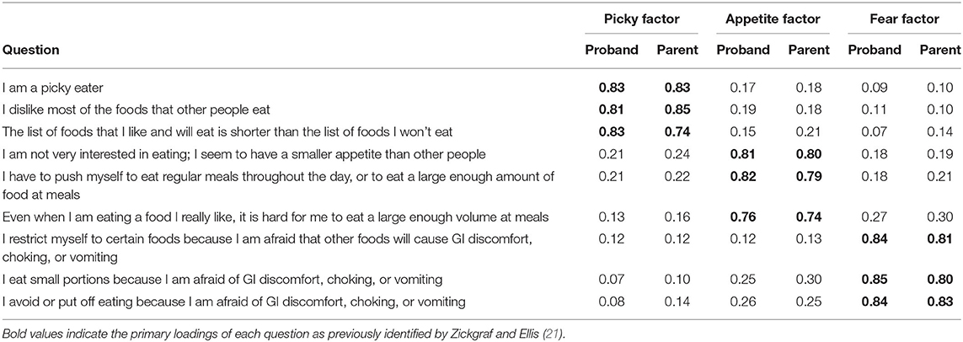Click the 0.74 Picky Parent value in list of foods row
The height and width of the screenshot is (342, 963).
[677, 131]
